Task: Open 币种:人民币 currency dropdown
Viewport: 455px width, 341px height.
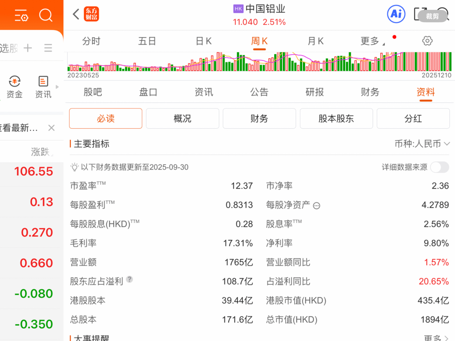Action: click(x=422, y=143)
